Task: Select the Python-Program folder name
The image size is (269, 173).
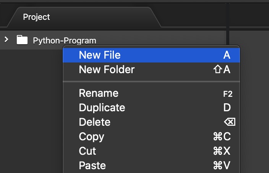Action: pos(65,40)
